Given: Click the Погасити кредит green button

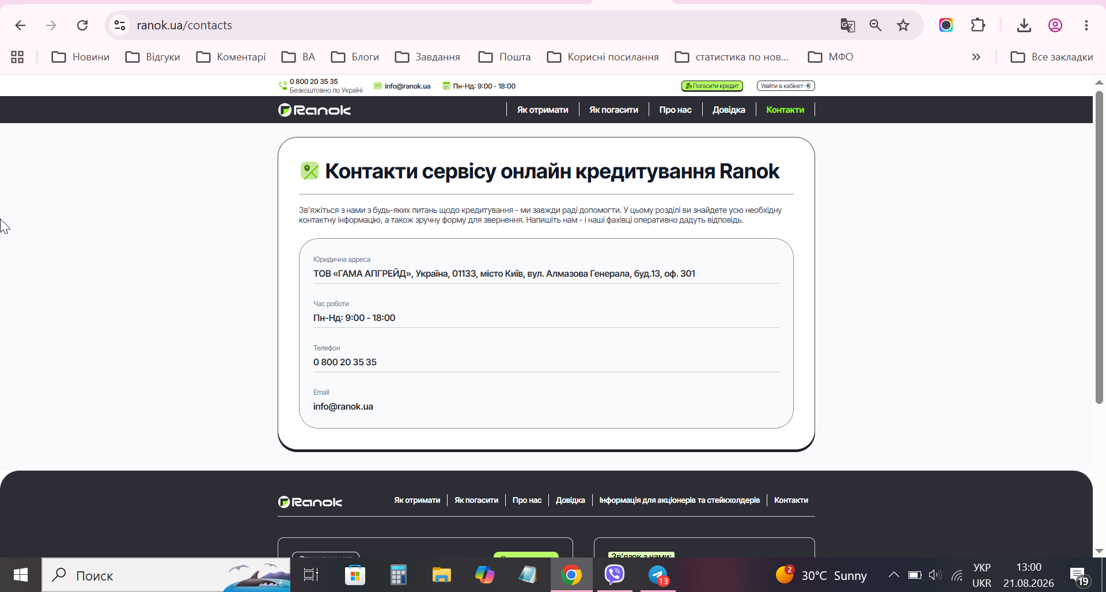Looking at the screenshot, I should pyautogui.click(x=712, y=86).
